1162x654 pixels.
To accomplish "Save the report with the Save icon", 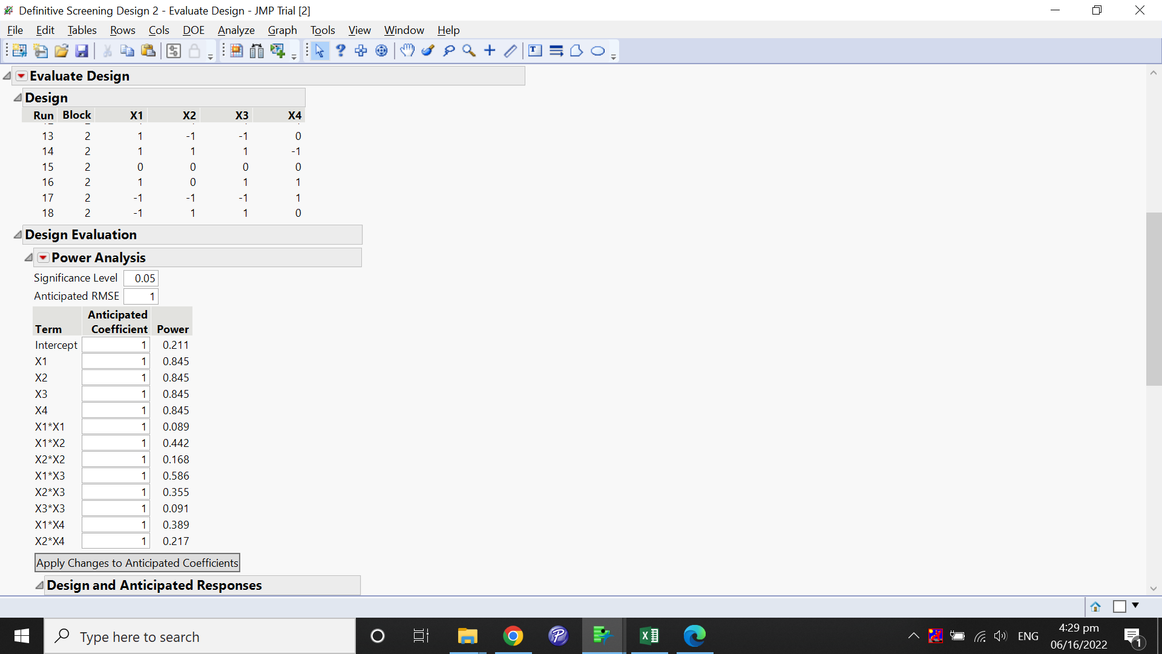I will point(81,51).
